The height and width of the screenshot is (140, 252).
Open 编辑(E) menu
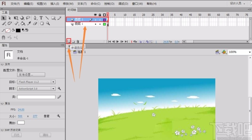(x=28, y=3)
